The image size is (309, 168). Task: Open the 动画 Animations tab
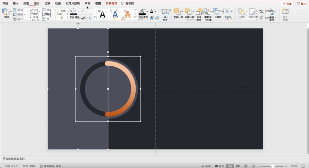[58, 3]
